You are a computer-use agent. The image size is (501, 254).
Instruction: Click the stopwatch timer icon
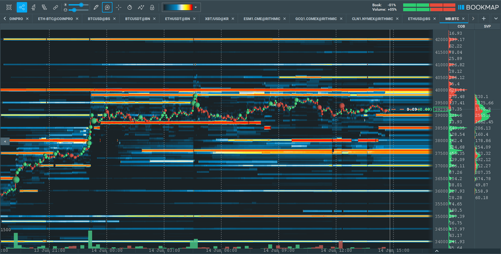tap(130, 7)
